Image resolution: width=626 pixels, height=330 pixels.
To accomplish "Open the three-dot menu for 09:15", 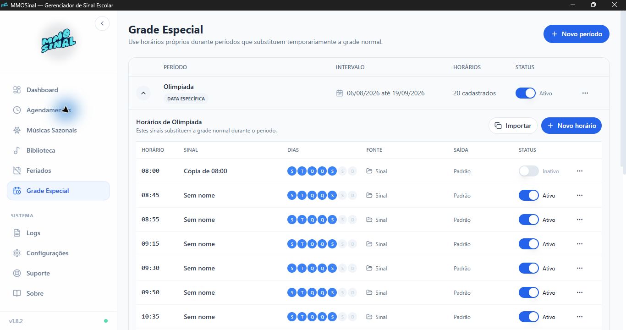I will click(x=580, y=244).
